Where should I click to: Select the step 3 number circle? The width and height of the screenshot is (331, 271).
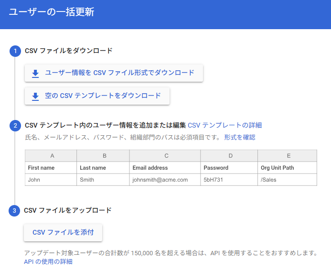(x=15, y=210)
